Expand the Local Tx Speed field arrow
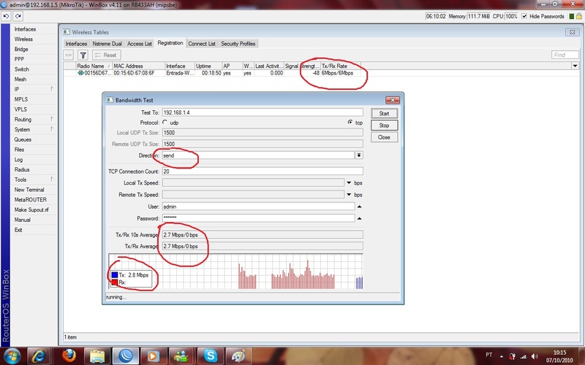 (349, 183)
